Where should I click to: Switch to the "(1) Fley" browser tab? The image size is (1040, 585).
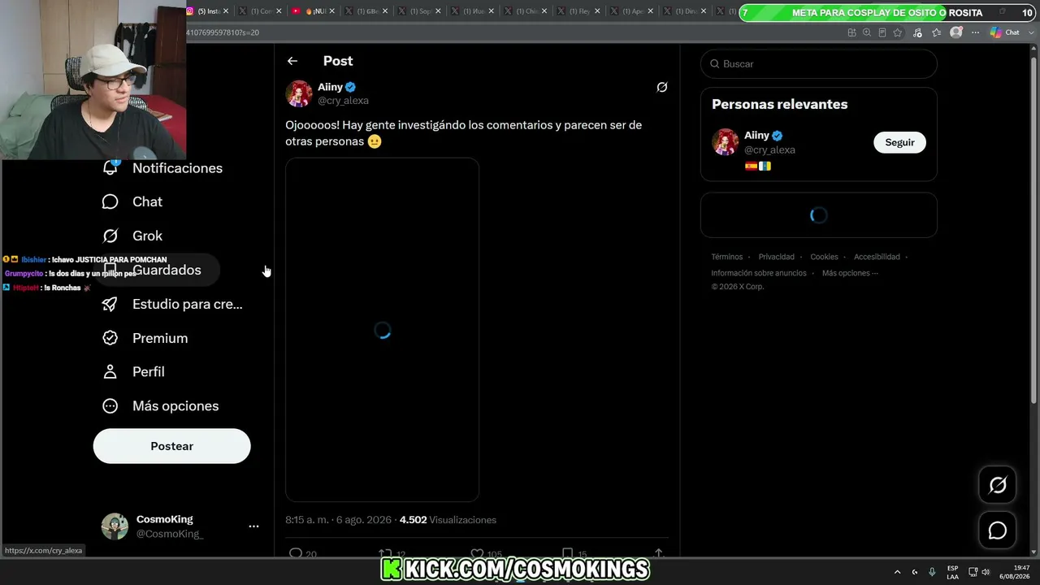pyautogui.click(x=578, y=11)
